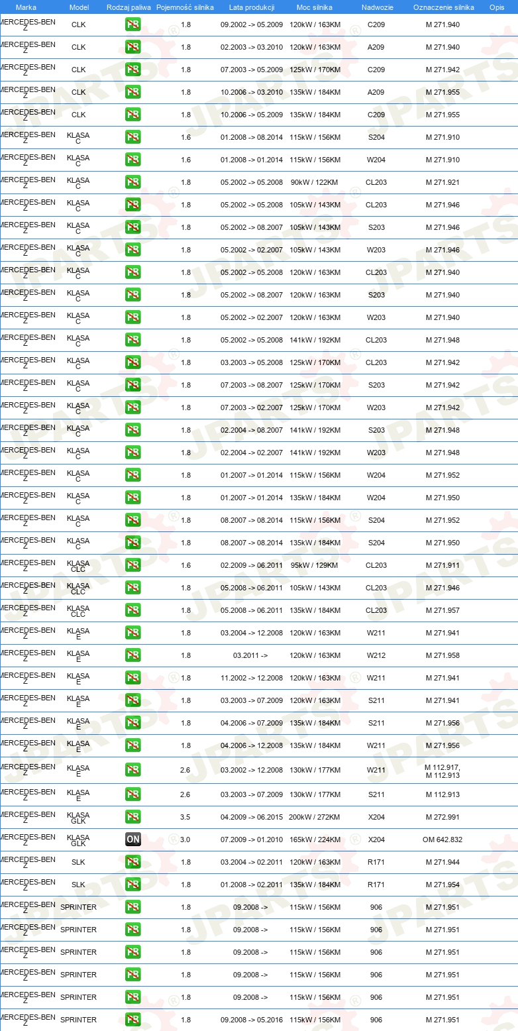Click the 3.5 engine capacity cell
This screenshot has height=1031, width=518.
pyautogui.click(x=185, y=817)
